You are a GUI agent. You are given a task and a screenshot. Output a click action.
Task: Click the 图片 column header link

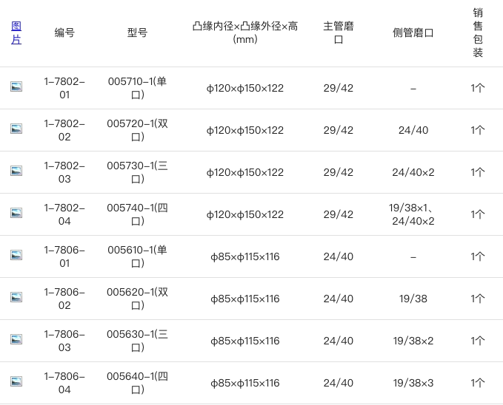[x=16, y=33]
